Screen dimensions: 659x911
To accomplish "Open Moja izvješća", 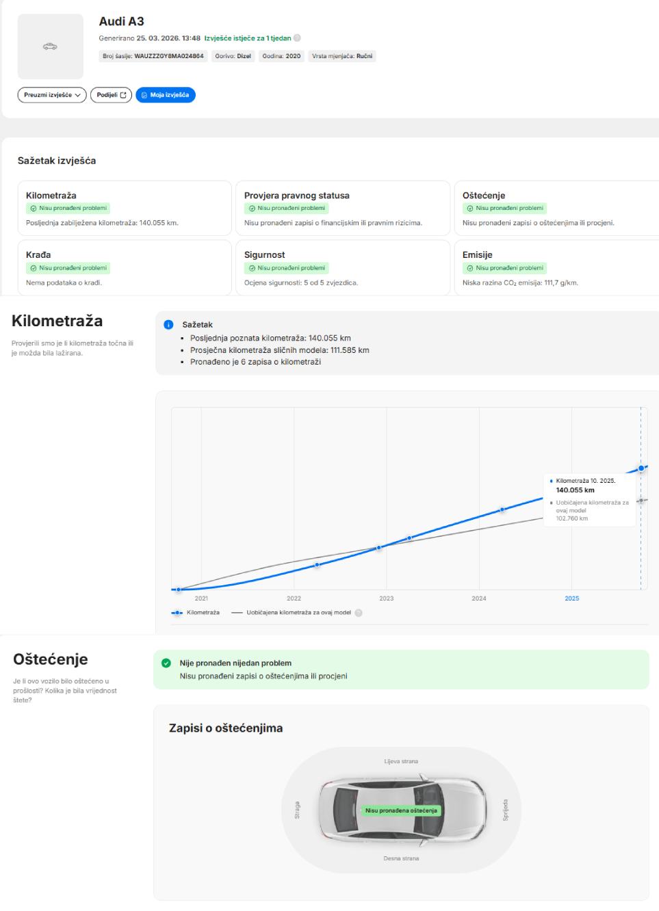I will point(165,95).
